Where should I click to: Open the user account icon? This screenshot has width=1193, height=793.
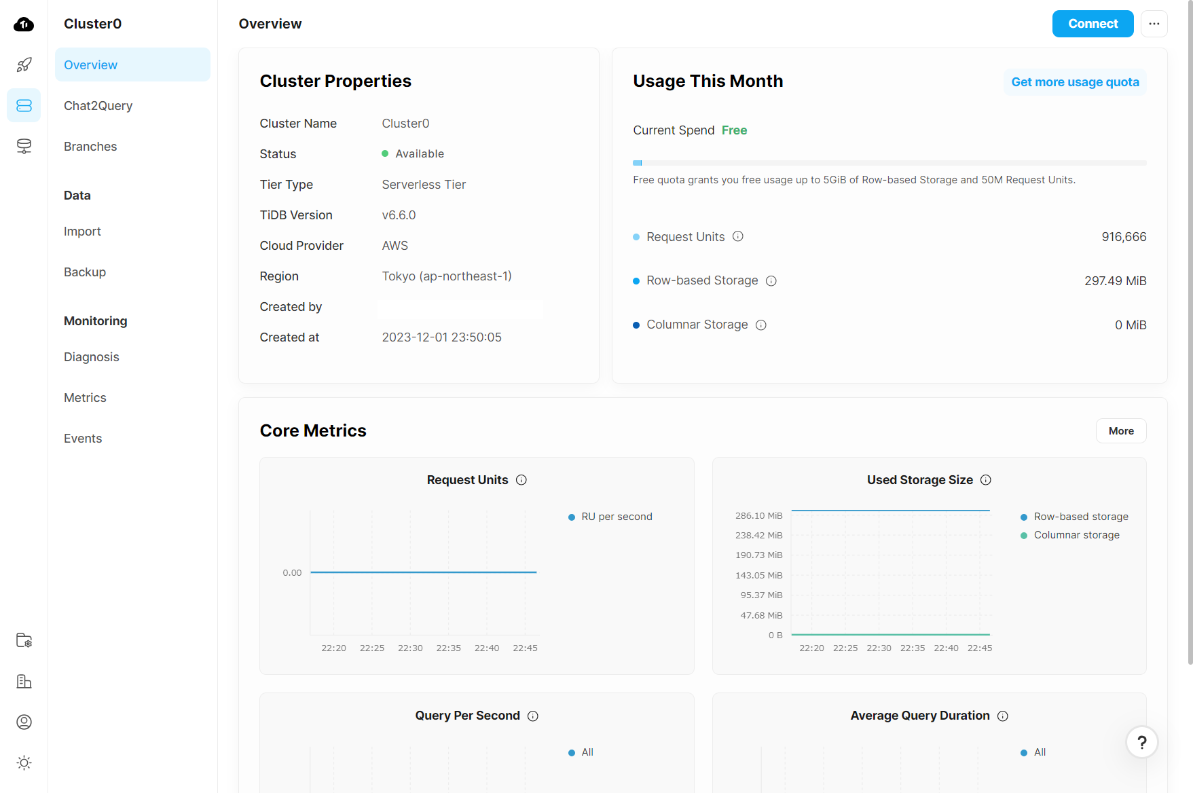click(x=24, y=722)
